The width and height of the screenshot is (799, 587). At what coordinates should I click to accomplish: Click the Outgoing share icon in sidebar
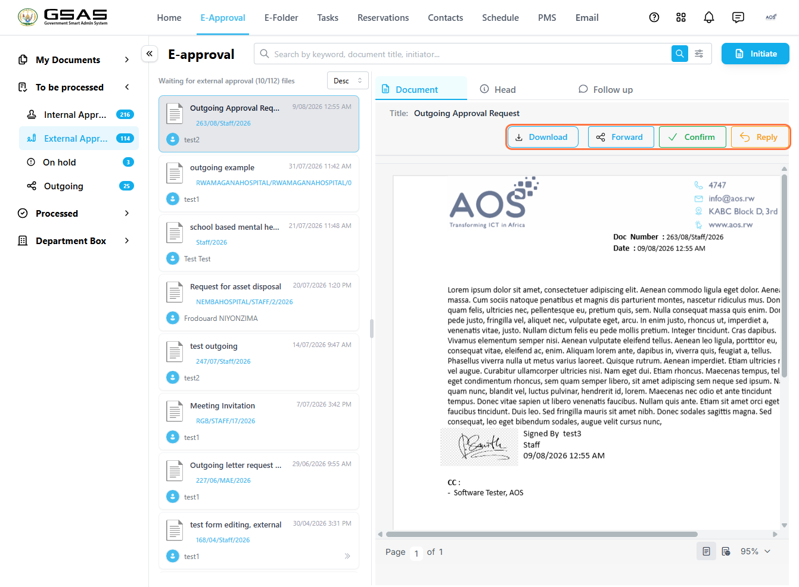coord(32,186)
